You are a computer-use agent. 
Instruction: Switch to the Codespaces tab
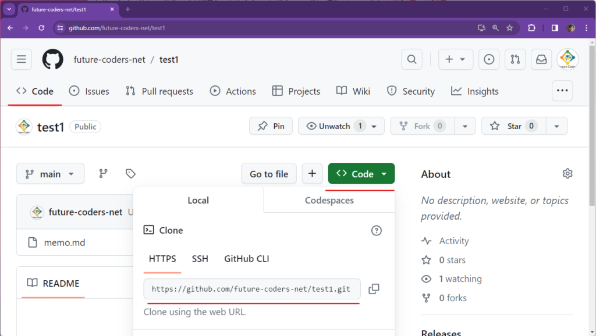[329, 201]
